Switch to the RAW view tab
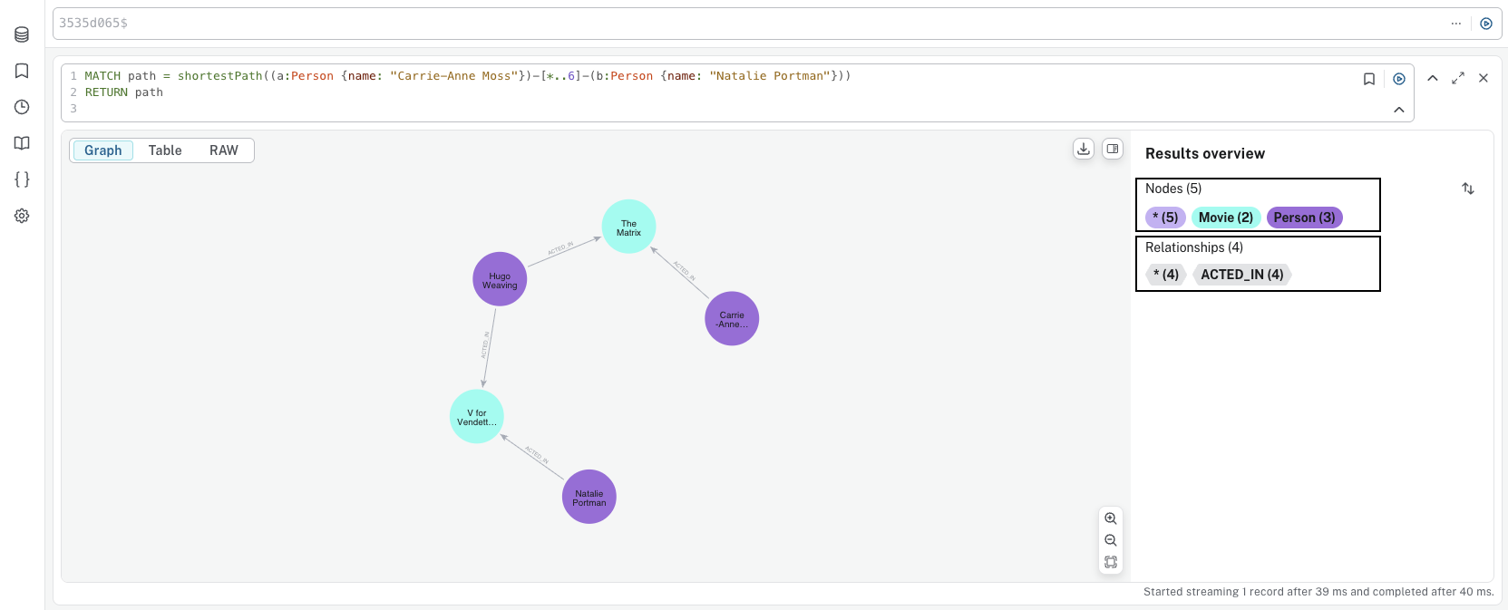Viewport: 1508px width, 610px height. [224, 150]
